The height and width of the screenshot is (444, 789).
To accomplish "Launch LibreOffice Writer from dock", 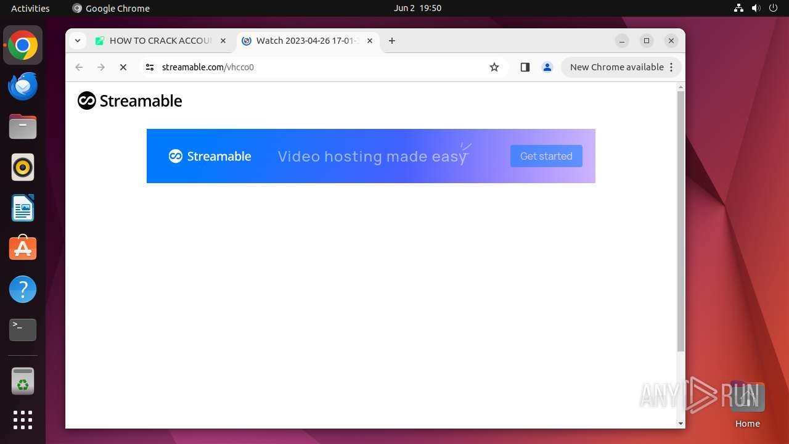I will pos(23,208).
